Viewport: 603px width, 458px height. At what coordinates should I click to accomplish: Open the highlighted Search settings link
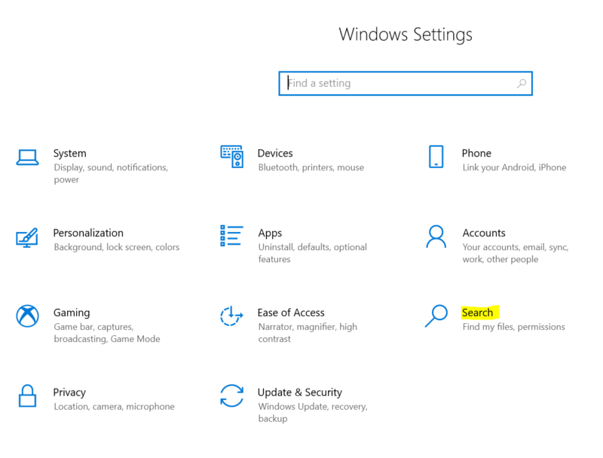coord(478,313)
